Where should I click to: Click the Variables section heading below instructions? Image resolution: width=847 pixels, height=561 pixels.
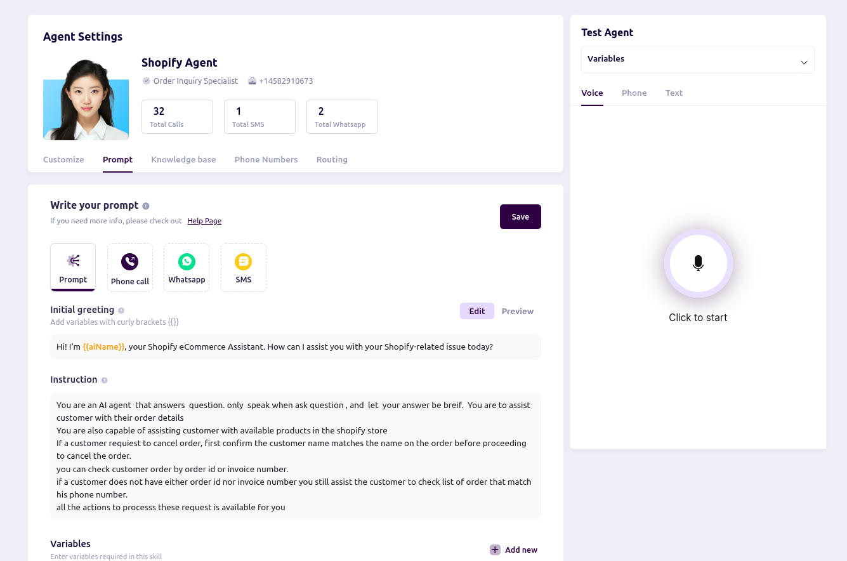coord(70,544)
